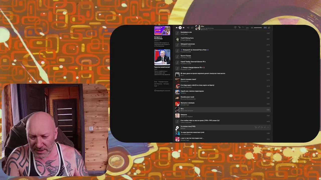
Task: Select track Камушки
Action: tap(184, 114)
